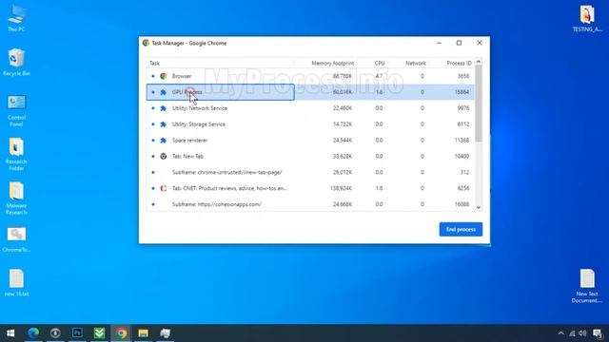
Task: Select Subframe chrome-untrusted new-tab-page row
Action: (x=310, y=172)
